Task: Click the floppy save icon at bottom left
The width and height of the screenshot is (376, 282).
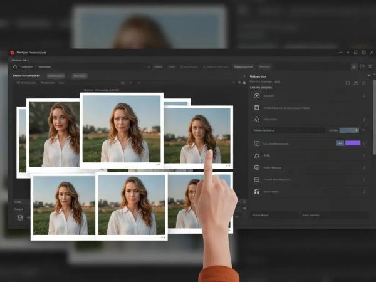Action: click(20, 217)
